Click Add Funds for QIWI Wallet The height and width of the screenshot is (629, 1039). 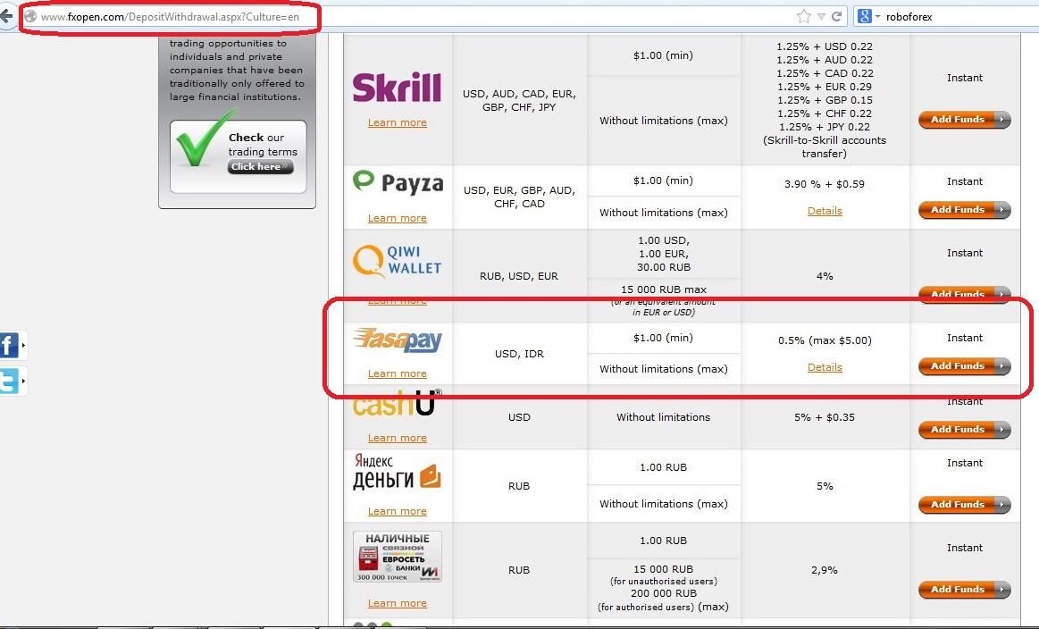click(x=964, y=294)
